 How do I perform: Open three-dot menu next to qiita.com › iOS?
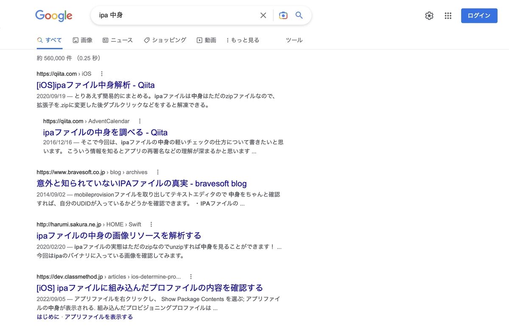click(101, 74)
